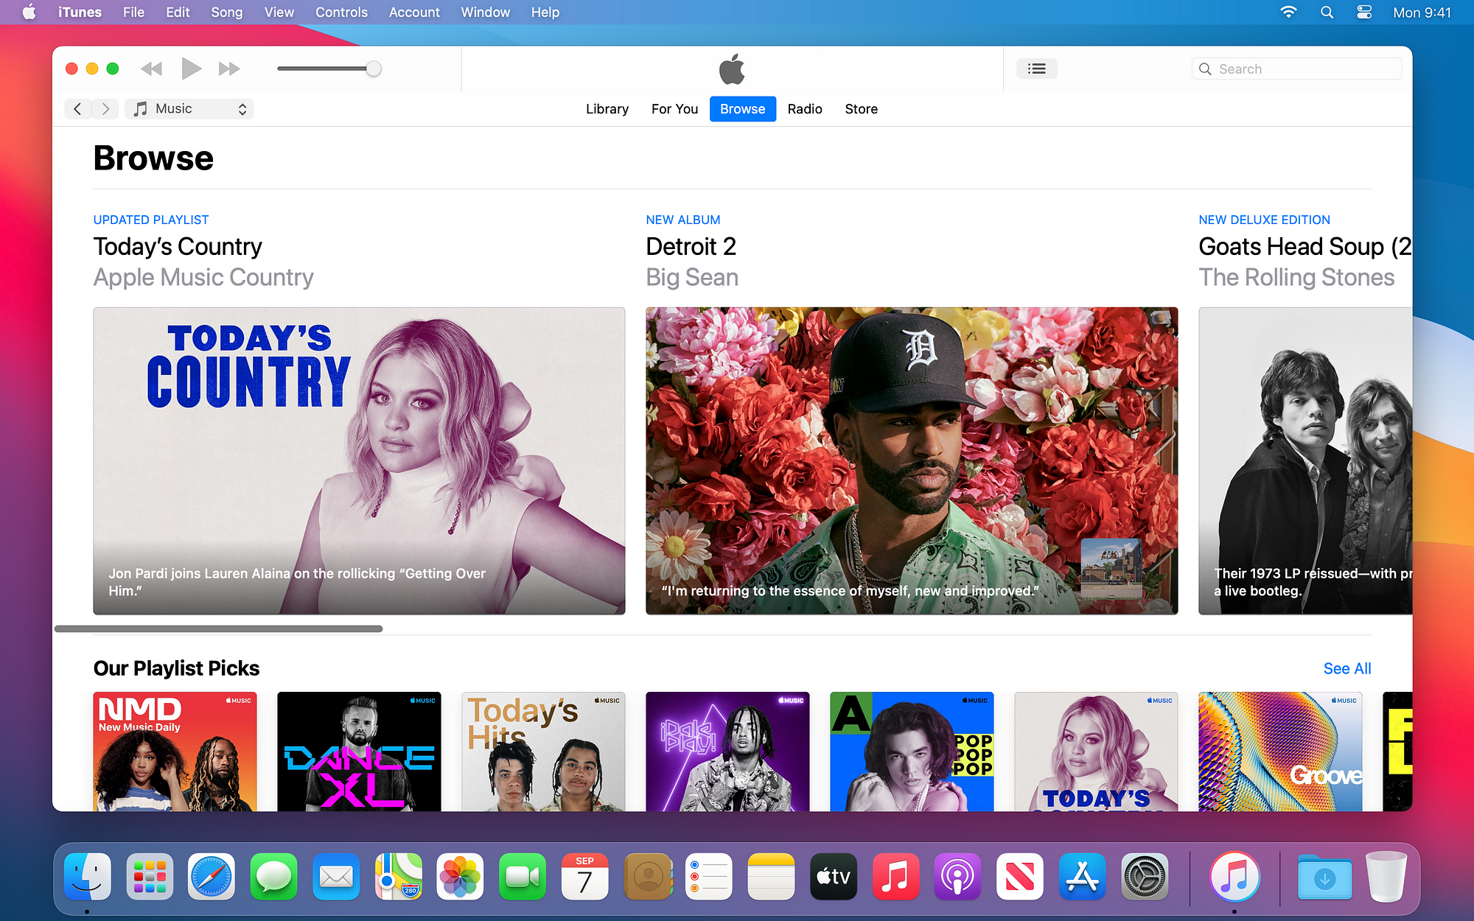Image resolution: width=1474 pixels, height=921 pixels.
Task: Click the iTunes play button
Action: tap(190, 68)
